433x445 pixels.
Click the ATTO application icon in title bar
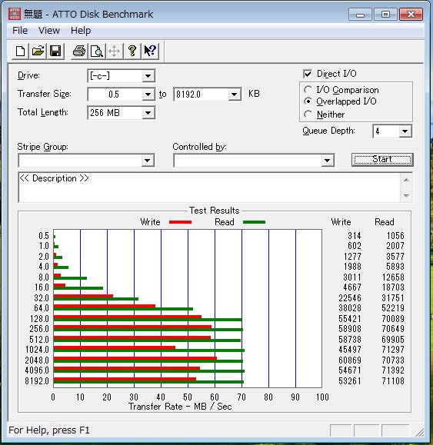(x=15, y=14)
